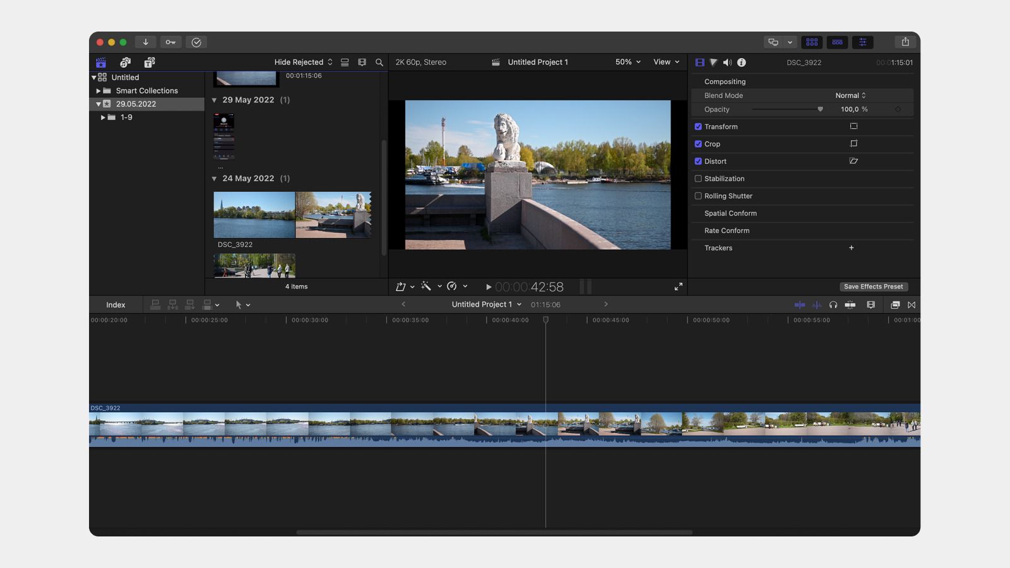Collapse the Untitled library
Viewport: 1010px width, 568px height.
click(94, 78)
